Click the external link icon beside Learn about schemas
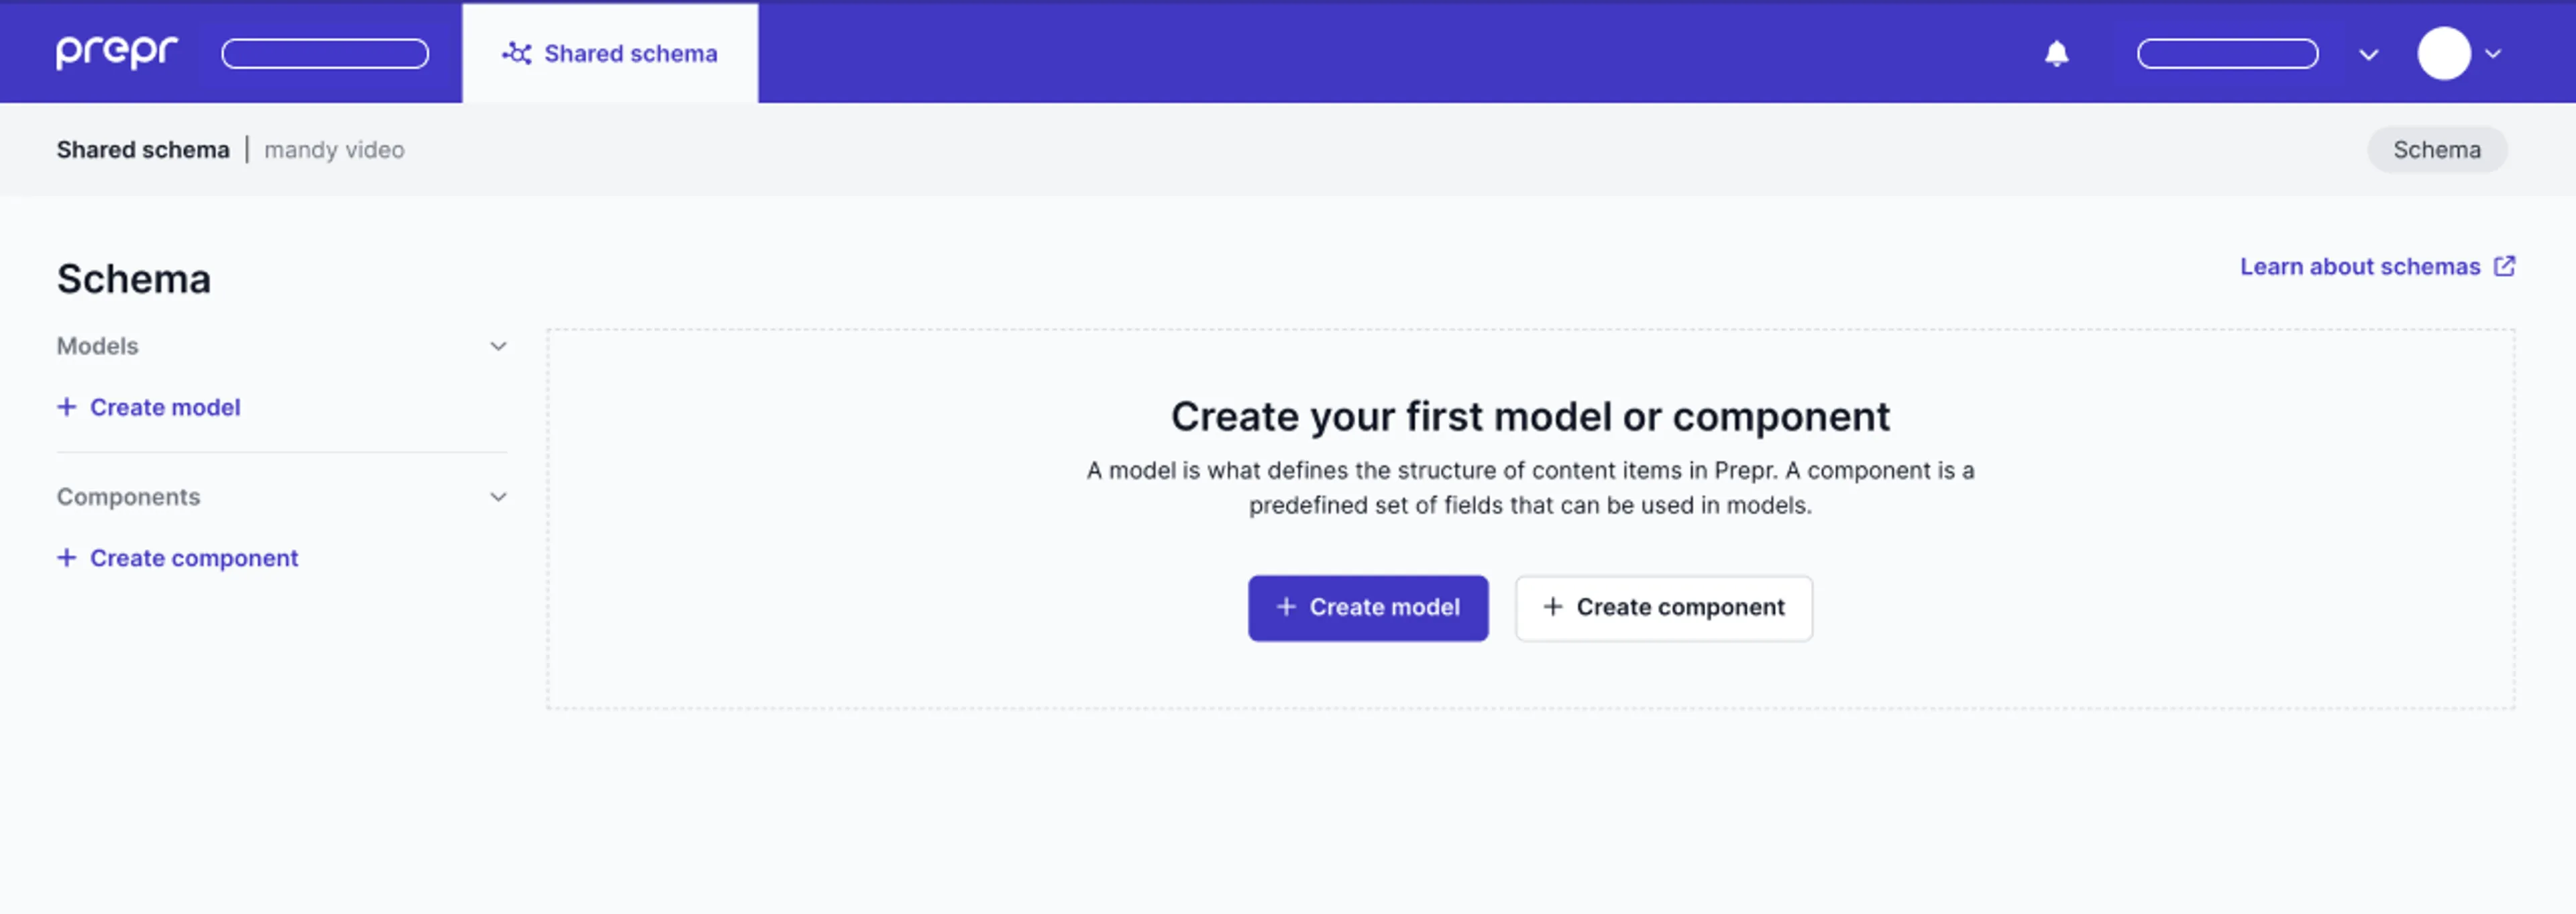The height and width of the screenshot is (914, 2576). coord(2504,266)
